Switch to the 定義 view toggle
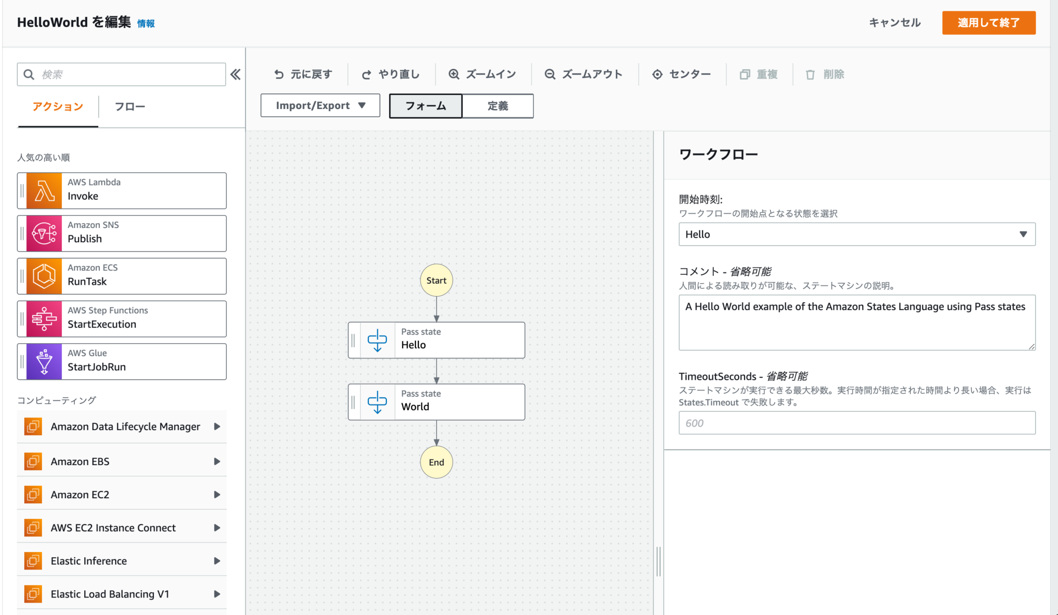The image size is (1058, 615). pyautogui.click(x=497, y=106)
